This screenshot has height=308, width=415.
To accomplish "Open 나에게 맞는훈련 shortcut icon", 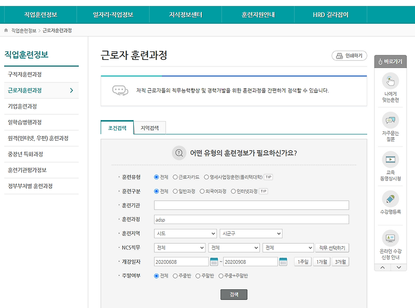I will [391, 81].
